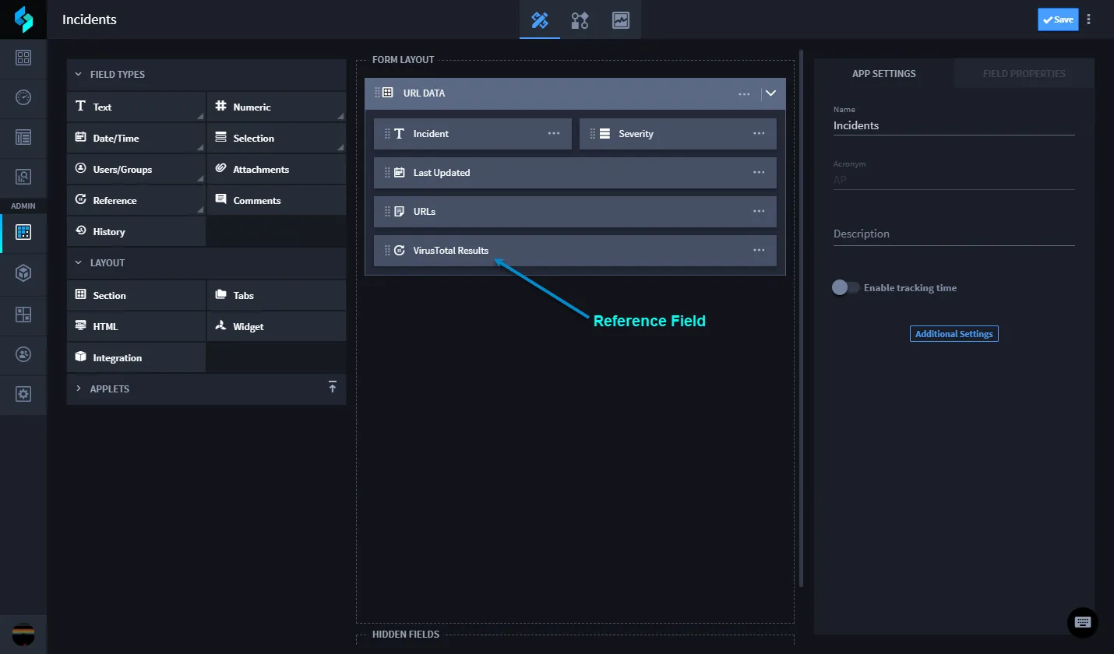1114x654 pixels.
Task: Open the kebab menu beside Save
Action: tap(1089, 19)
